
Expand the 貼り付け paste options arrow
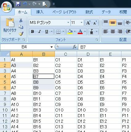10,34
